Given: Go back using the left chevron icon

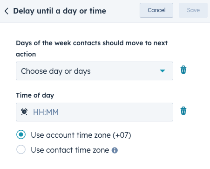Looking at the screenshot, I should pos(7,11).
